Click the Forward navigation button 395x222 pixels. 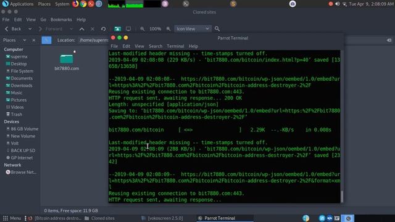click(x=51, y=29)
